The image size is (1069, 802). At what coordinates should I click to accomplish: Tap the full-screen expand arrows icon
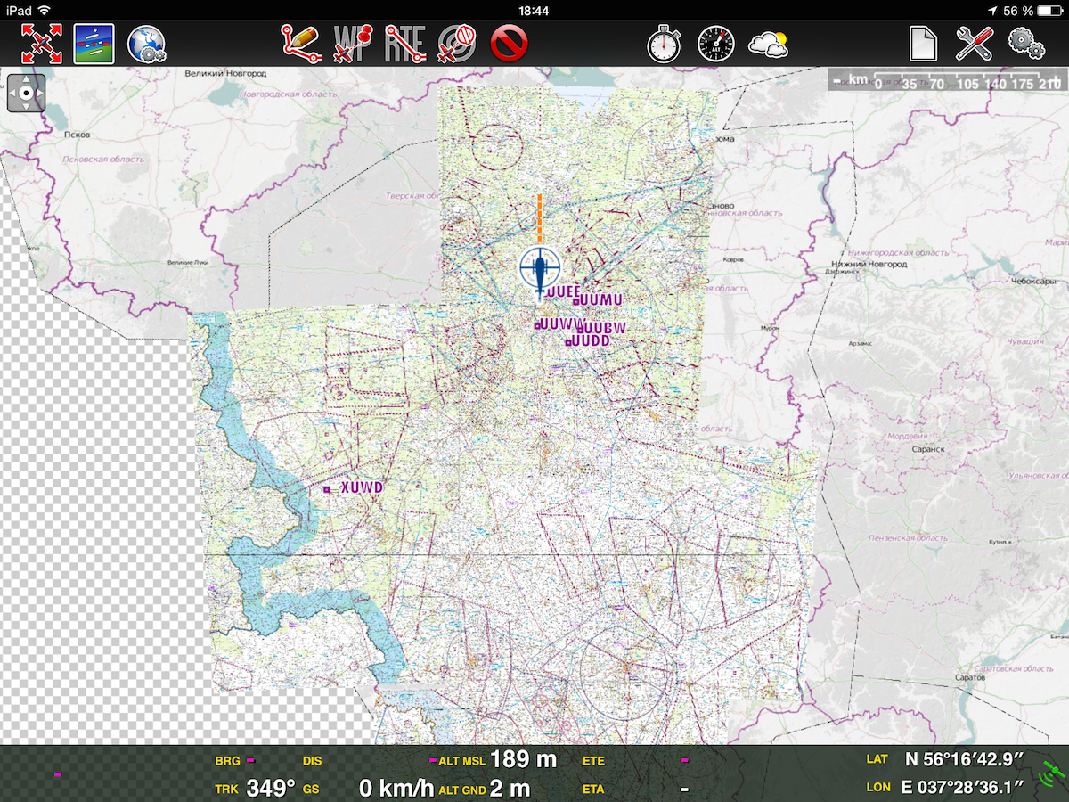[41, 43]
